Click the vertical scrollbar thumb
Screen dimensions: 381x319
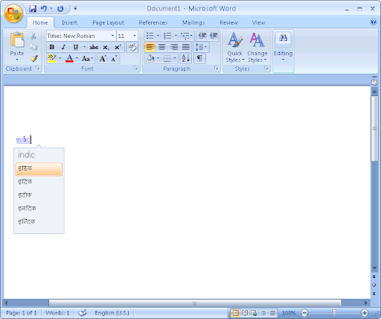(x=374, y=129)
